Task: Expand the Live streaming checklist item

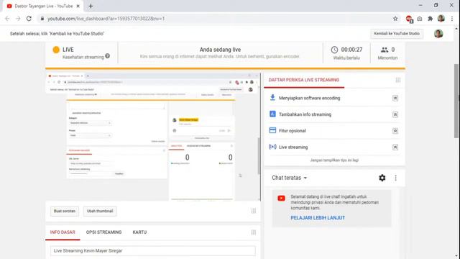Action: [x=395, y=147]
